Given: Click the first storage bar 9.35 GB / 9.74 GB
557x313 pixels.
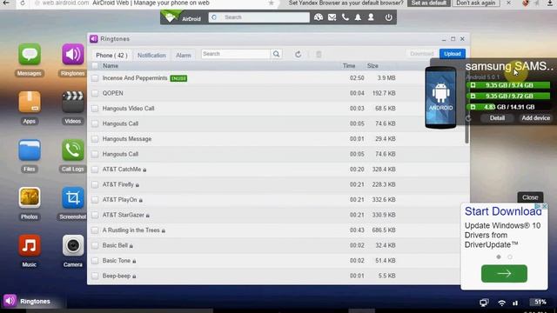Looking at the screenshot, I should pyautogui.click(x=508, y=85).
